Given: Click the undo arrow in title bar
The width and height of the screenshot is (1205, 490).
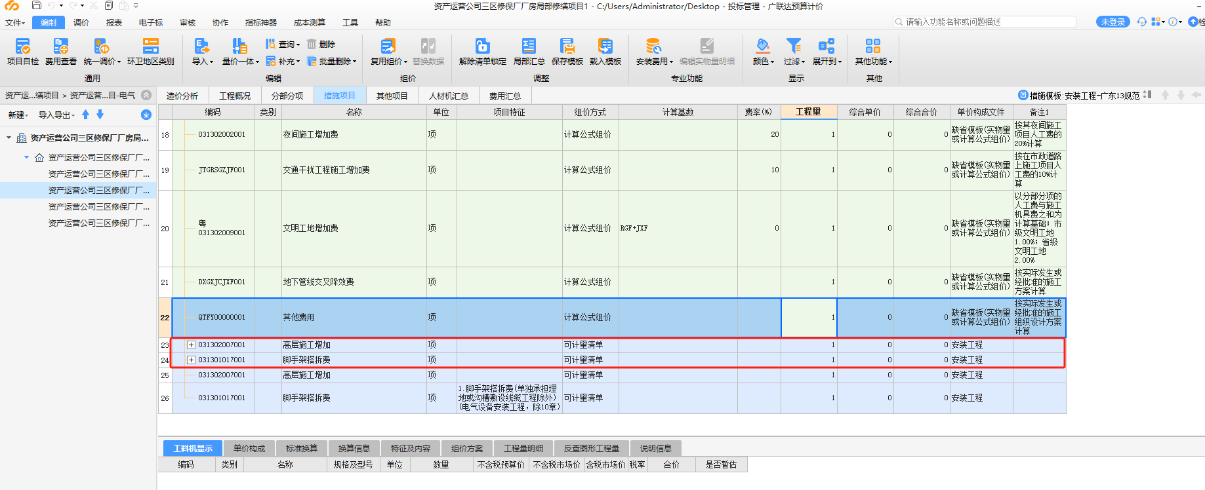Looking at the screenshot, I should (51, 5).
